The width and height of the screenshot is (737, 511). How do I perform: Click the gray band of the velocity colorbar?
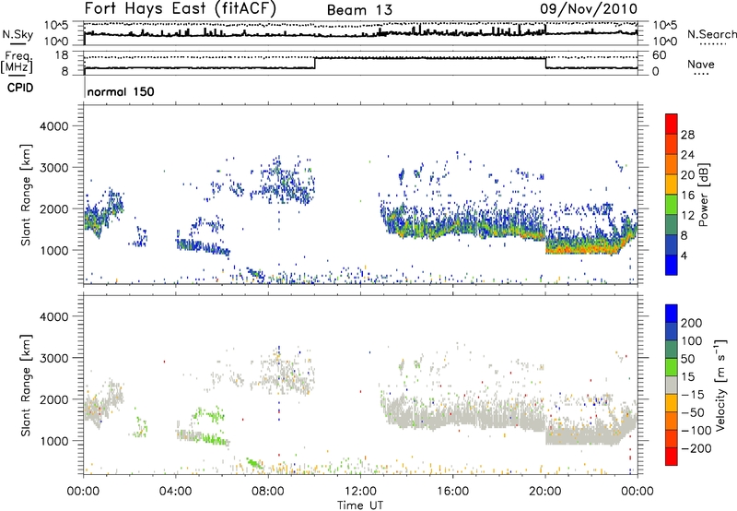coord(672,385)
